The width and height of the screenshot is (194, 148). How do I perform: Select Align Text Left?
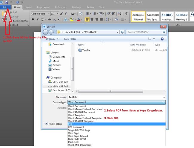coord(87,20)
